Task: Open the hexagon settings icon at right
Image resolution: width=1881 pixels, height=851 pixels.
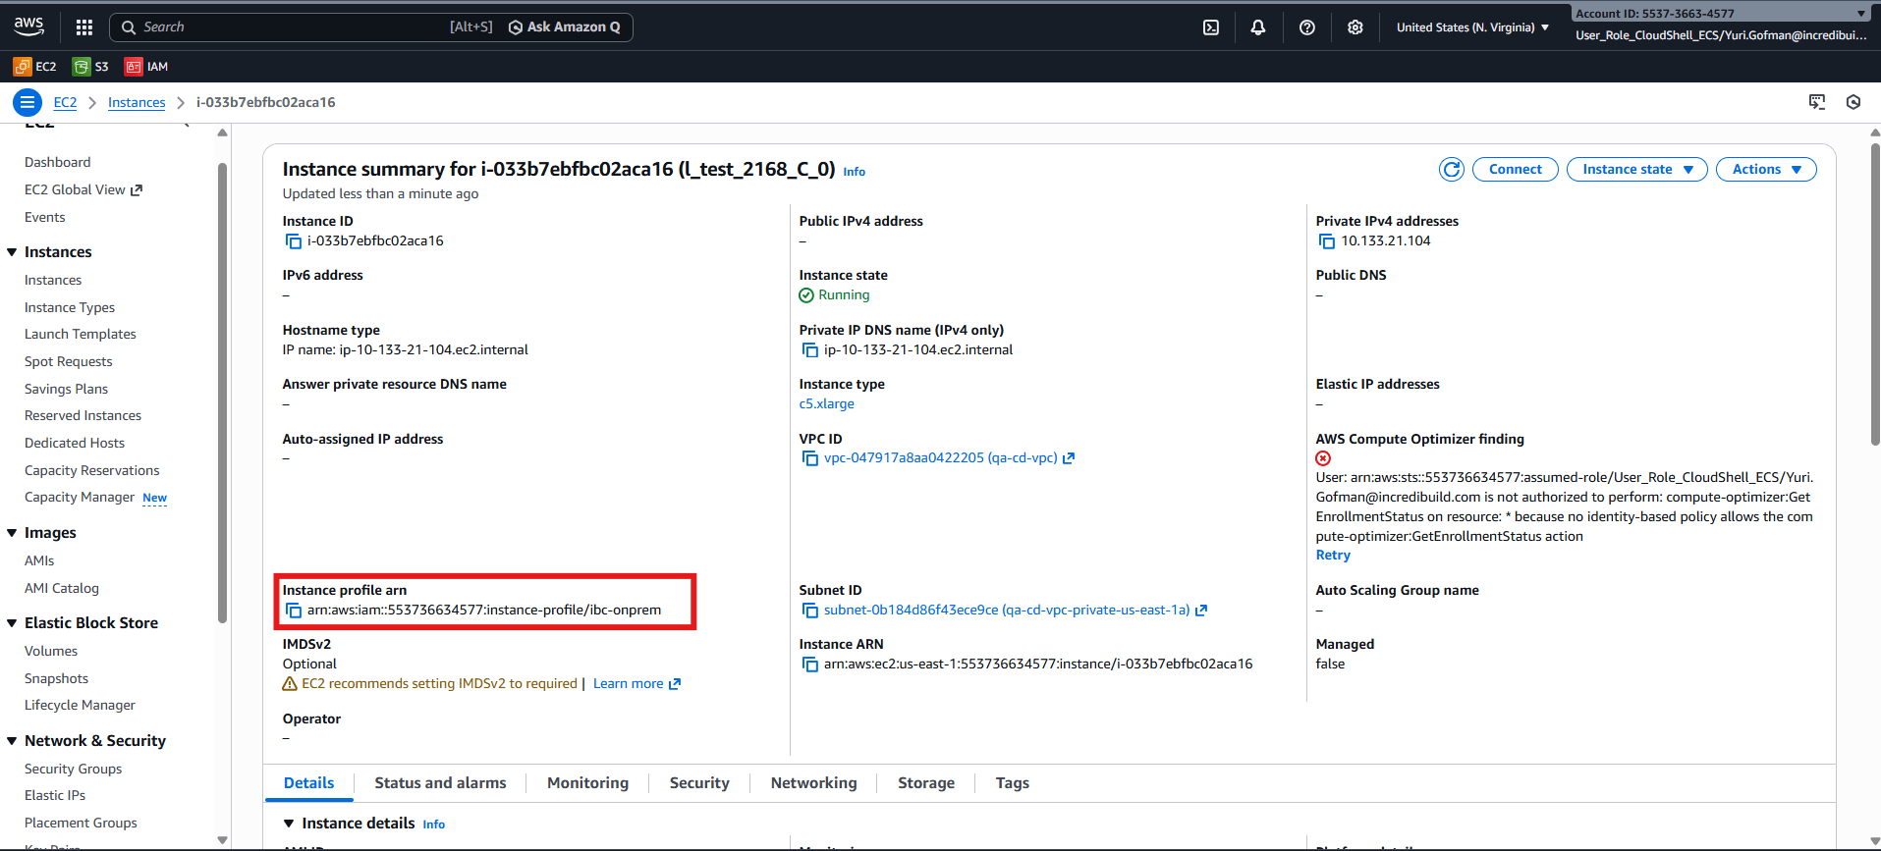Action: pos(1853,102)
